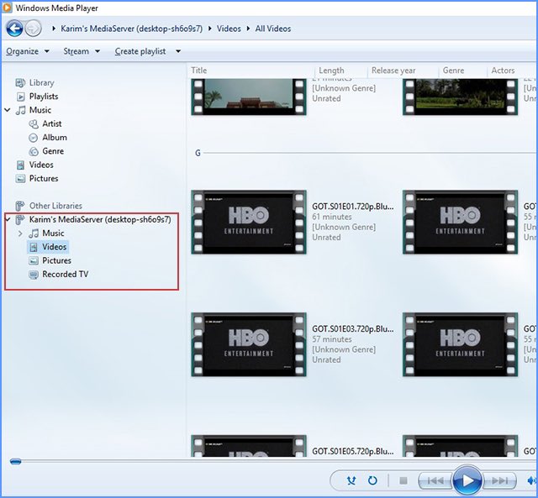The height and width of the screenshot is (498, 538).
Task: Select Recorded TV under Karim's MediaServer
Action: (x=66, y=274)
